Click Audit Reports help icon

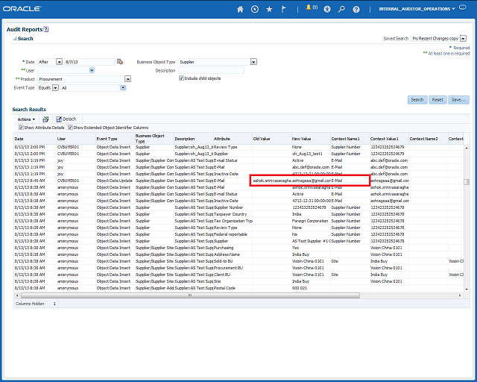tap(46, 29)
